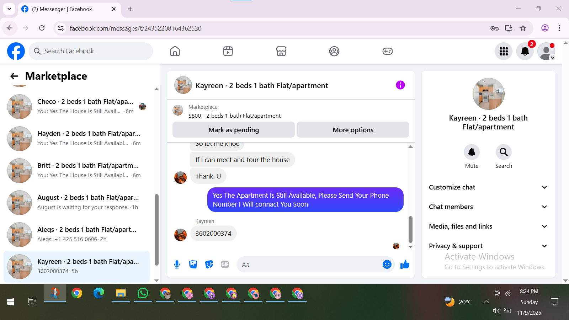Screen dimensions: 569x320
Task: Click Kayreen's avatar beside 3602000374 message
Action: pyautogui.click(x=181, y=235)
